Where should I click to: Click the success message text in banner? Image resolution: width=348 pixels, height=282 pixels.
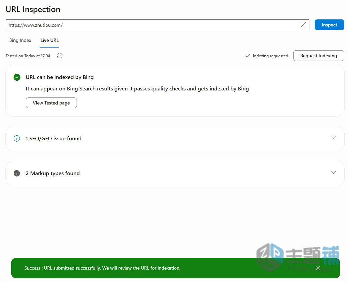[102, 268]
